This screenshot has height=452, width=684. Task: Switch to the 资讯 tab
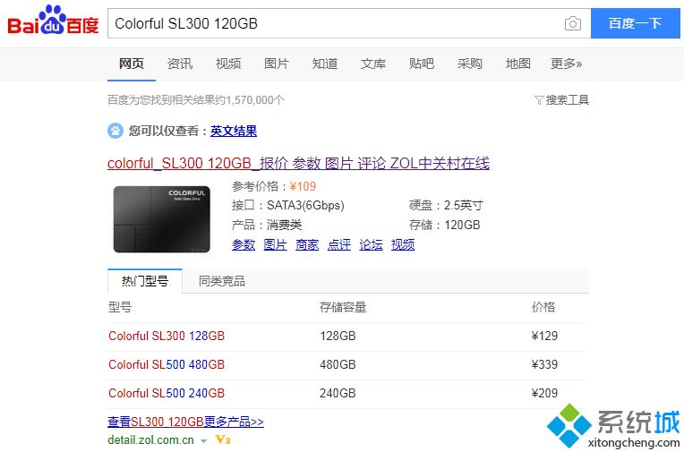[x=180, y=64]
